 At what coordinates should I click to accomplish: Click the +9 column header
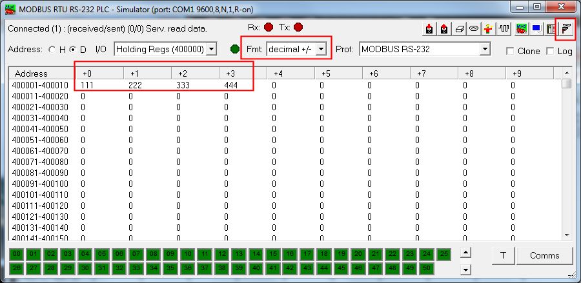[x=530, y=73]
